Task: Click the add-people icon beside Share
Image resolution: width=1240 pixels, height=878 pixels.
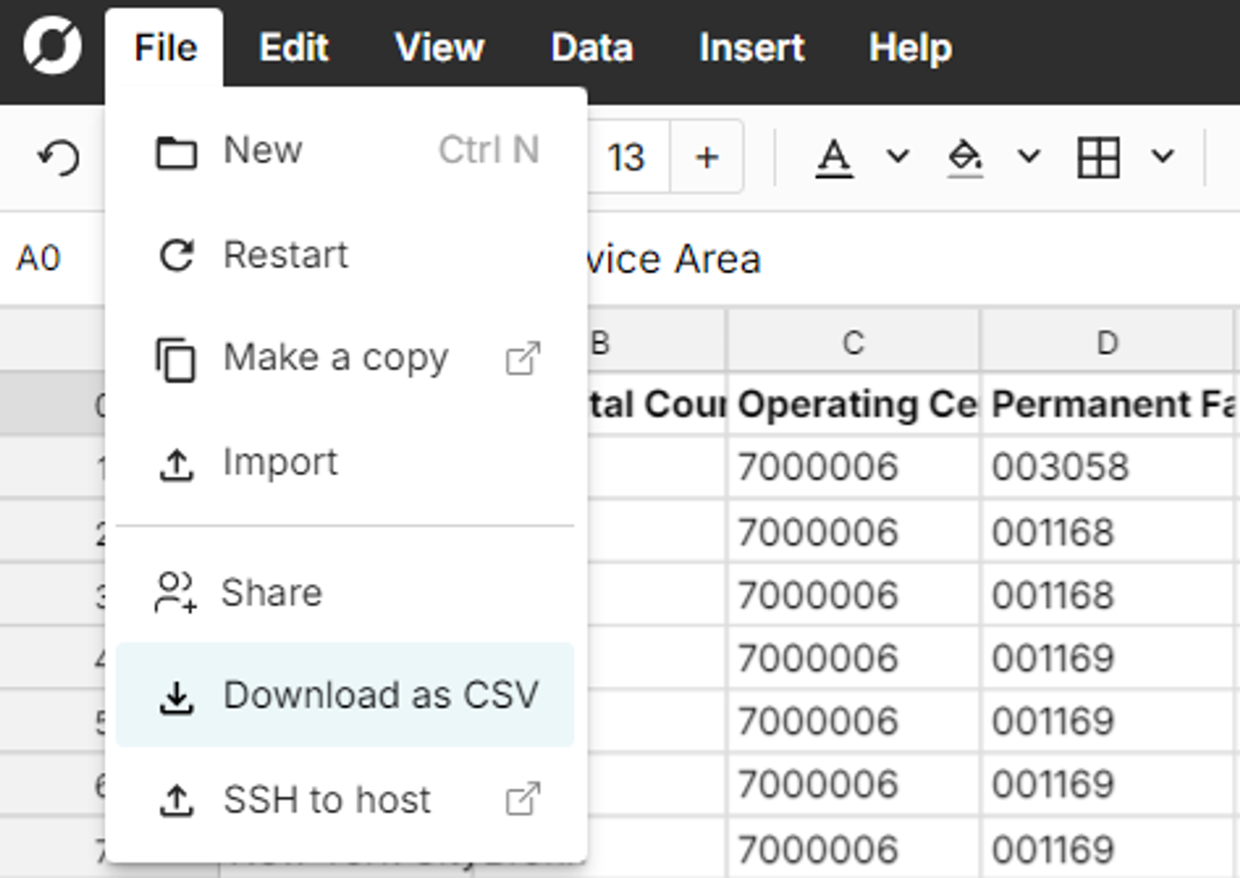Action: click(176, 592)
